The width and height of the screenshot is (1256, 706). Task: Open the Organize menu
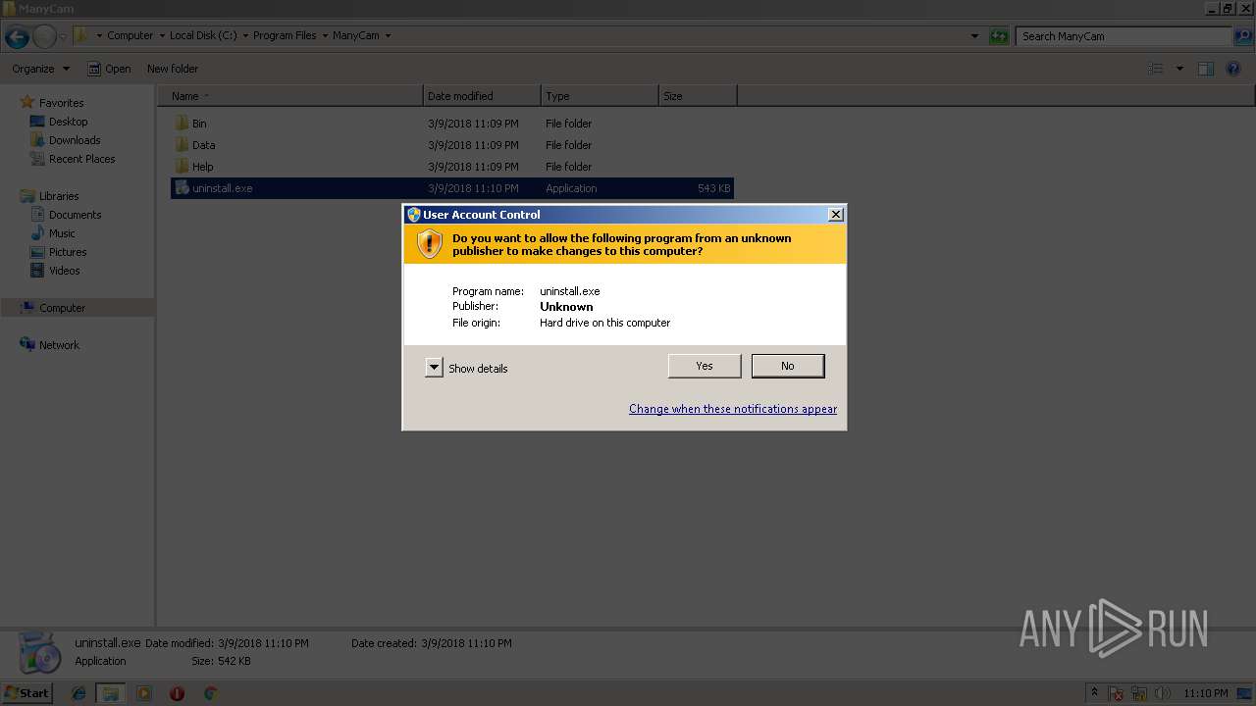click(x=40, y=69)
